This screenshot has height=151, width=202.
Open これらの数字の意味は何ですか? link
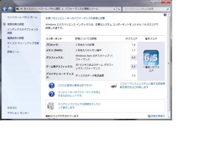pos(75,85)
